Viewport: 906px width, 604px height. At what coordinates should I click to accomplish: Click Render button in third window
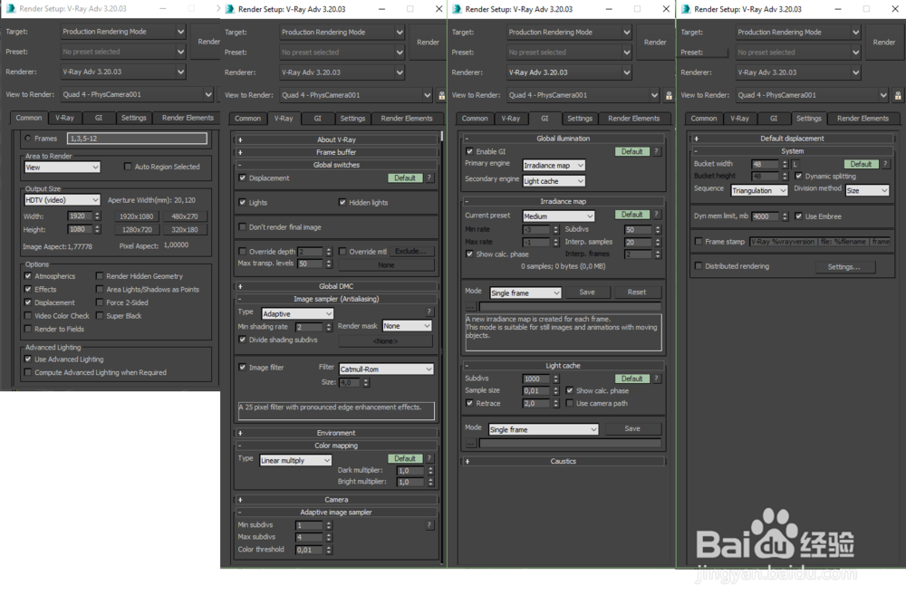(655, 43)
